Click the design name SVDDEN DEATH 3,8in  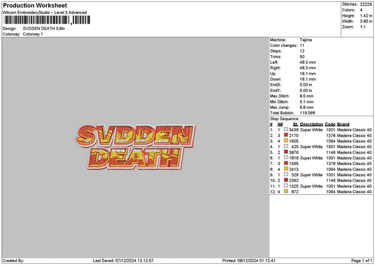(x=44, y=29)
